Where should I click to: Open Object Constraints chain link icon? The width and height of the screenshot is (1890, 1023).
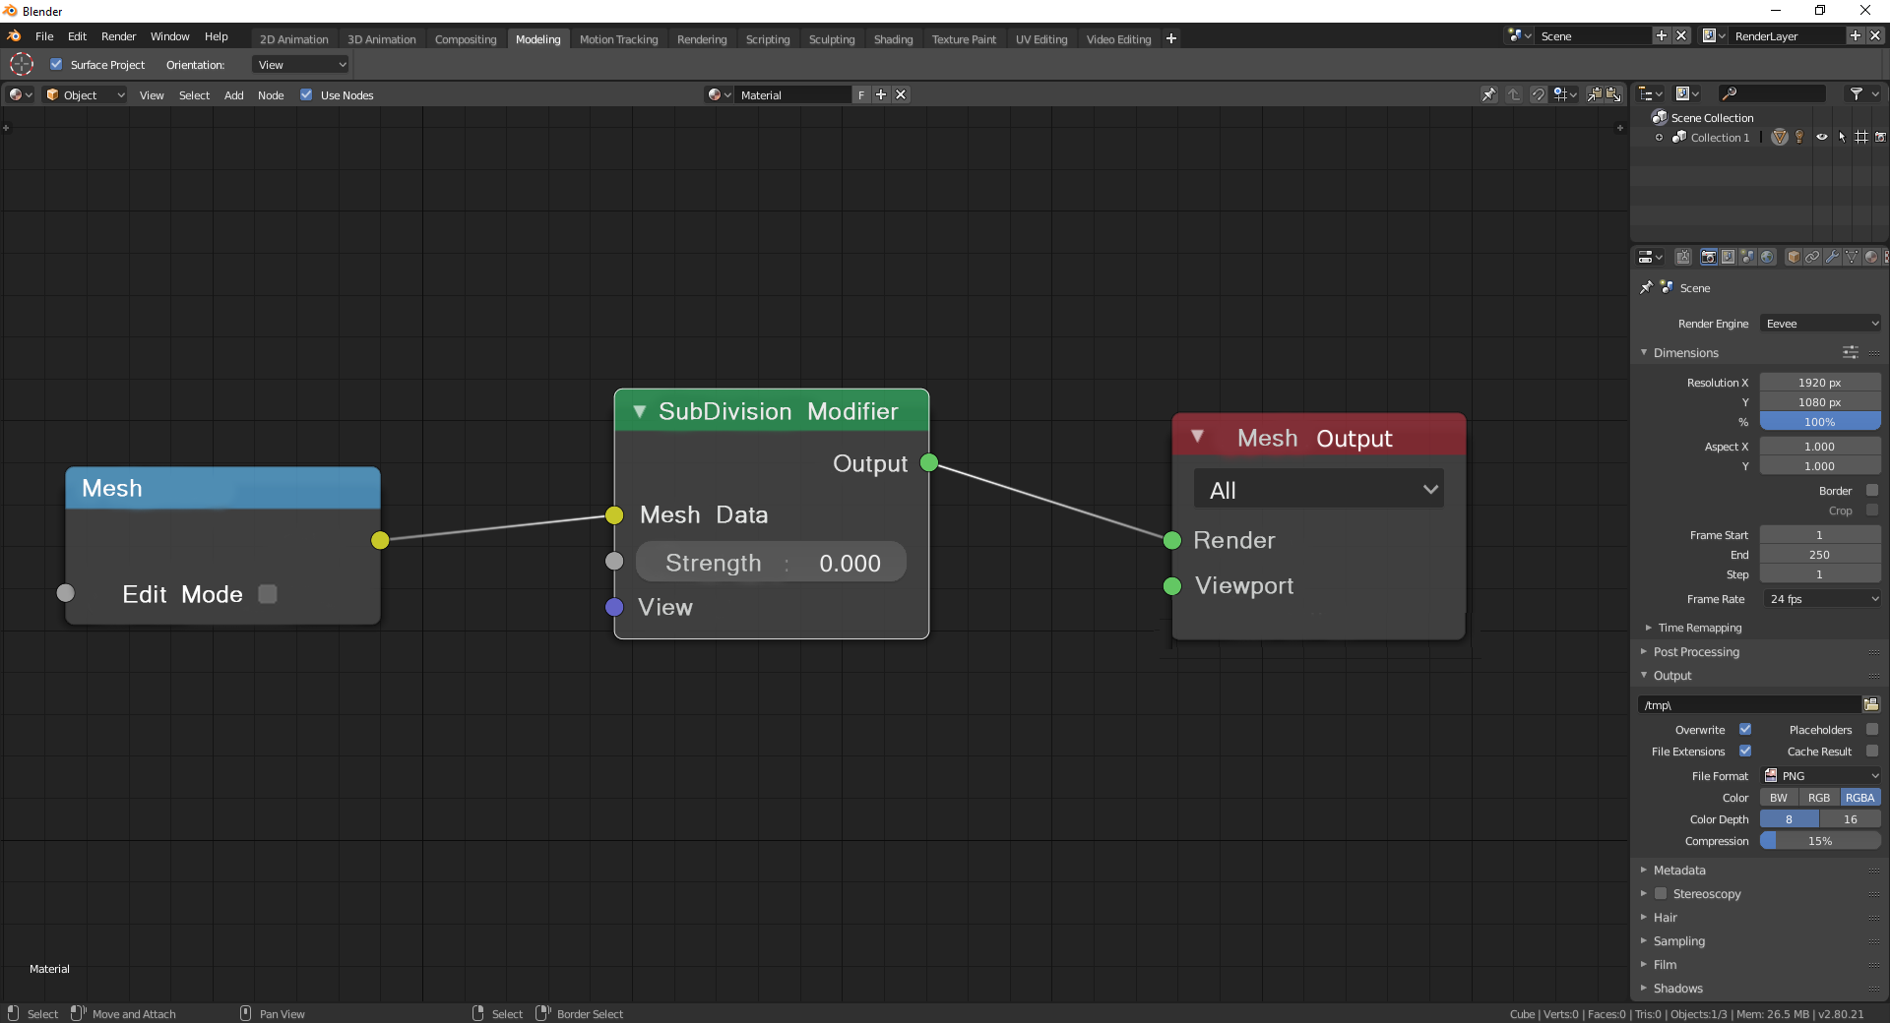coord(1812,257)
